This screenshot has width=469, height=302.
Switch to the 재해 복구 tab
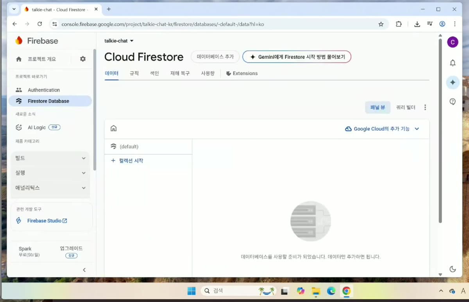point(180,73)
